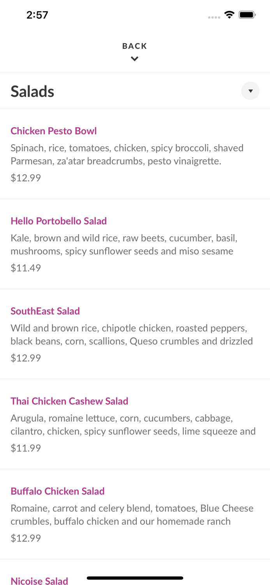Open the SouthEast Salad details

[x=45, y=311]
